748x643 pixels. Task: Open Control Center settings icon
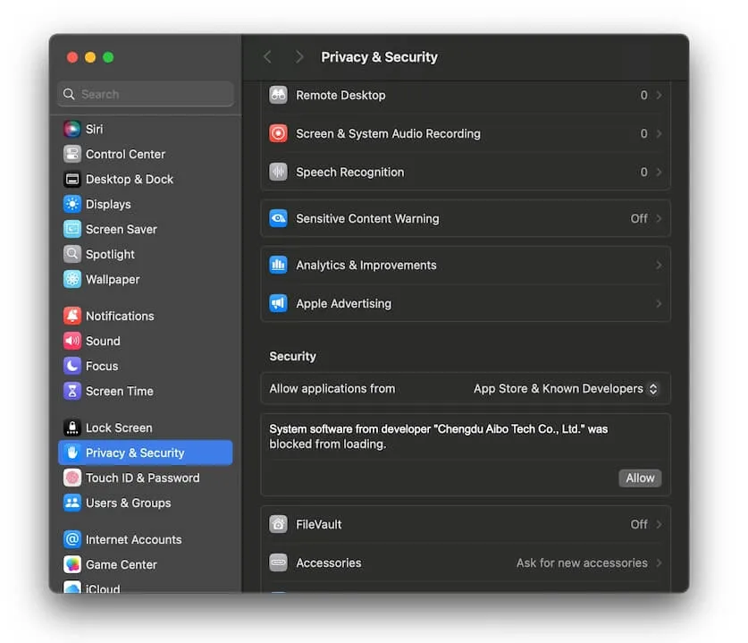pyautogui.click(x=72, y=154)
